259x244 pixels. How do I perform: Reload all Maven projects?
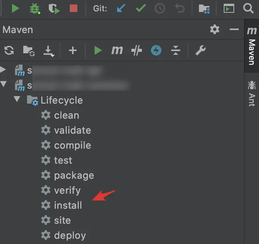pos(9,50)
